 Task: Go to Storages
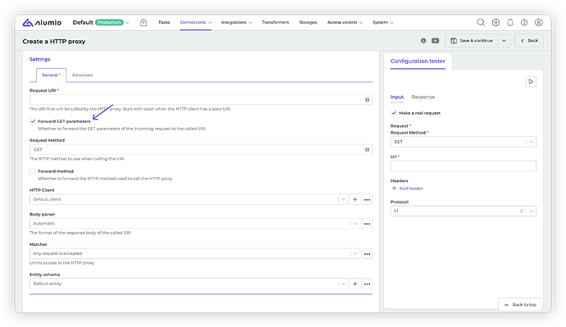click(x=308, y=22)
